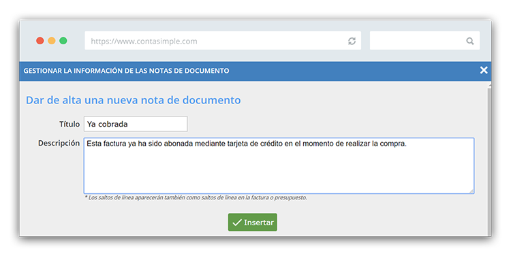Click heading 'Dar de alta una nueva nota de documento'
Image resolution: width=511 pixels, height=260 pixels.
click(134, 100)
